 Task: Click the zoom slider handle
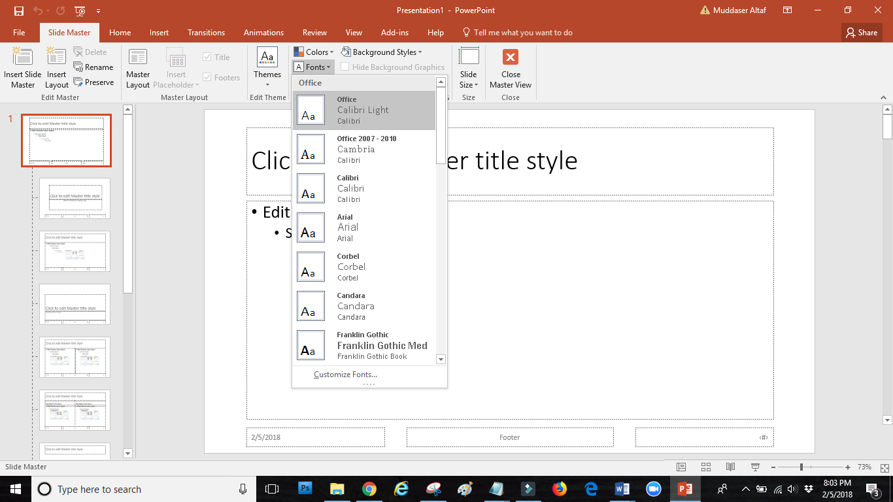801,467
